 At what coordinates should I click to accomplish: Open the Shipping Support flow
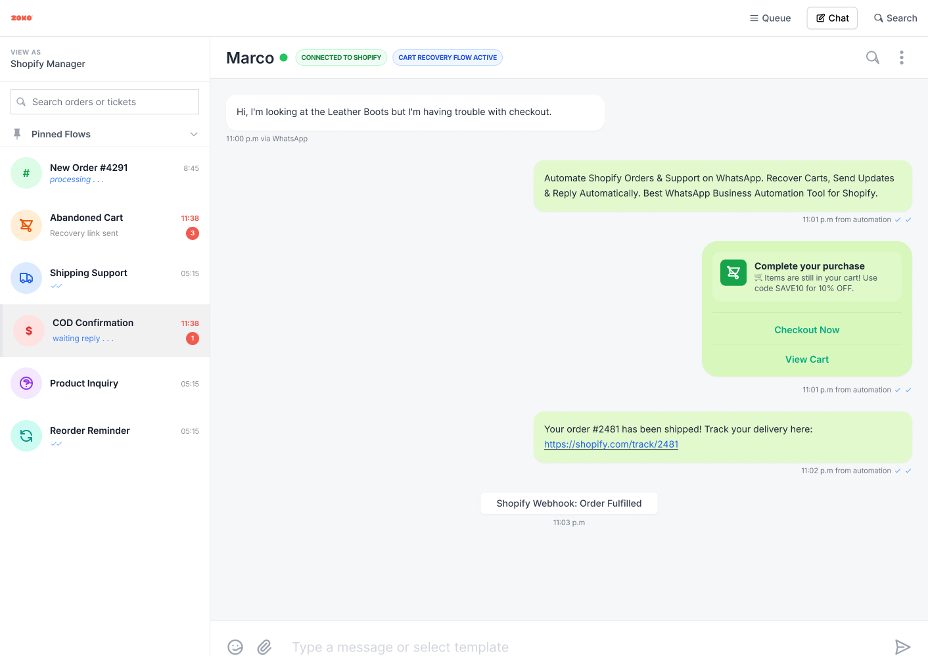(105, 278)
